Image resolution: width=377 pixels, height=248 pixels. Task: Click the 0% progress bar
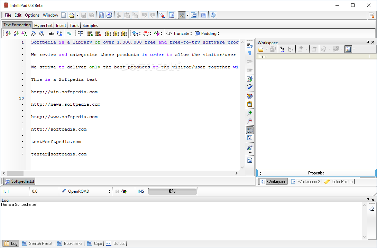click(x=172, y=191)
